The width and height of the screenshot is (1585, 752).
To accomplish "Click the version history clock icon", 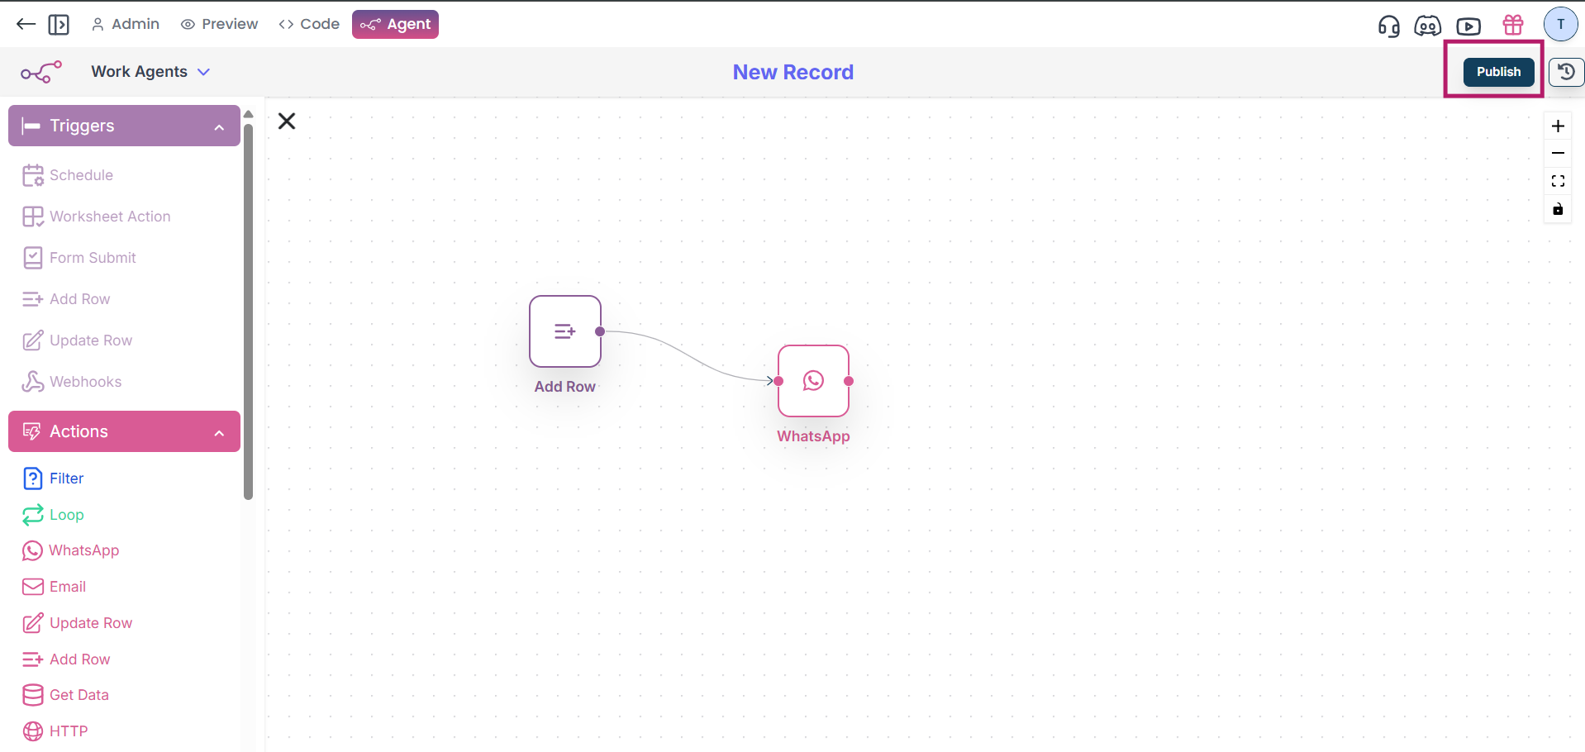I will point(1565,72).
